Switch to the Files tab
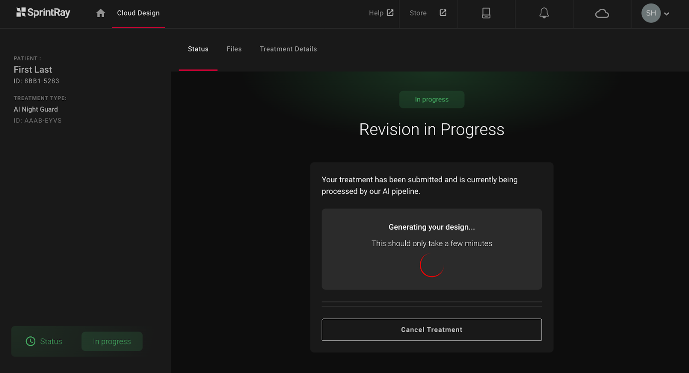This screenshot has height=373, width=689. 234,49
